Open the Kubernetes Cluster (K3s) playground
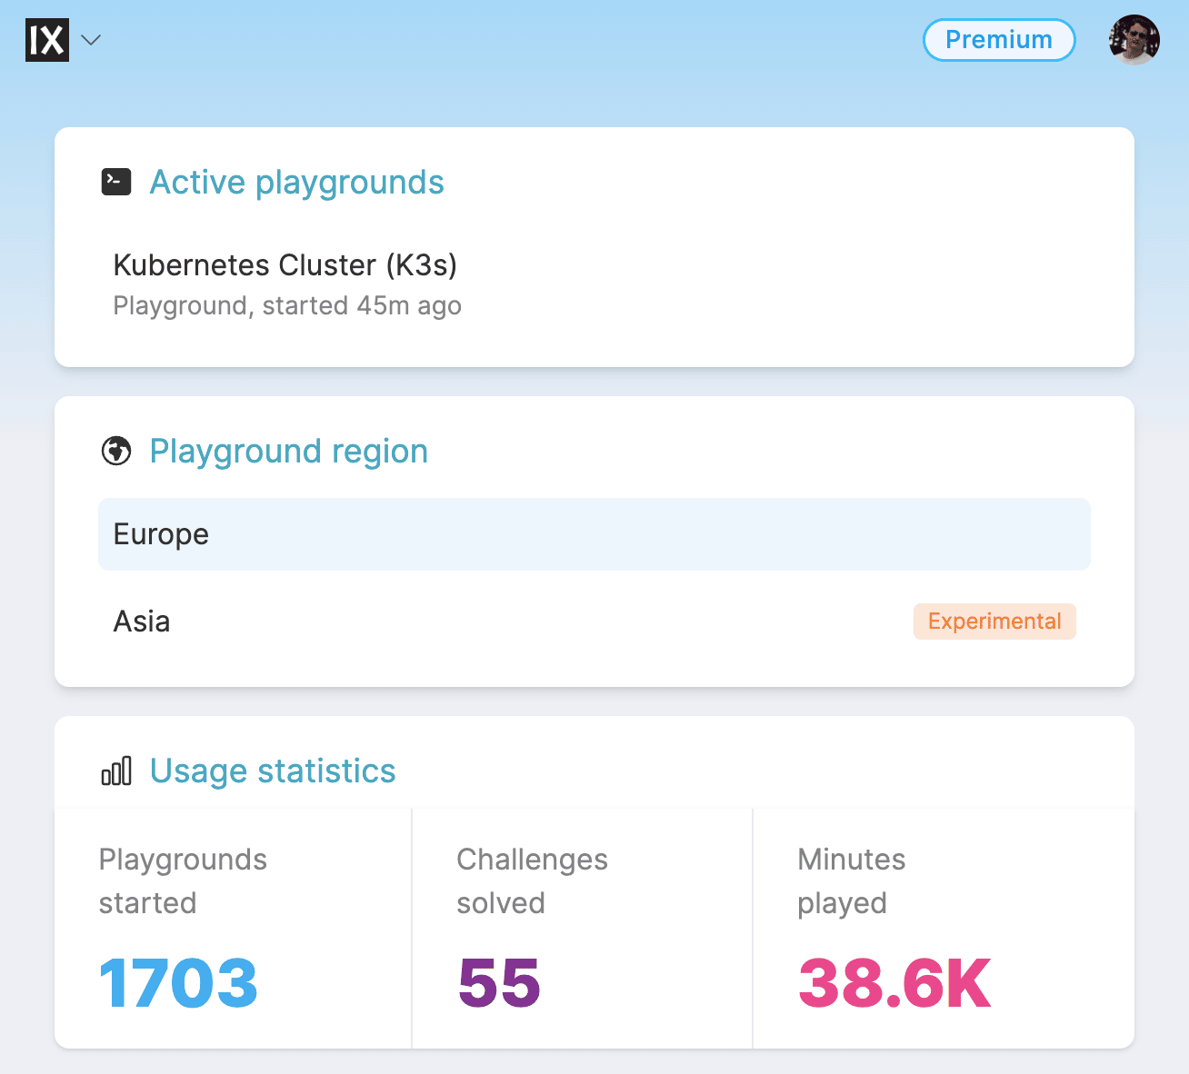The width and height of the screenshot is (1189, 1074). coord(285,264)
